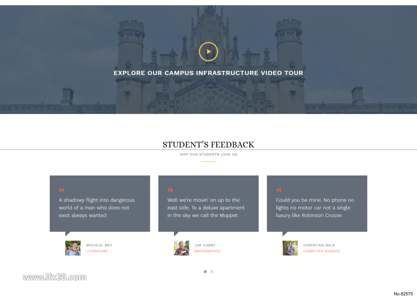Click 'Why Our Students Love Us' subtitle
Viewport: 417px width, 297px height.
tap(208, 154)
